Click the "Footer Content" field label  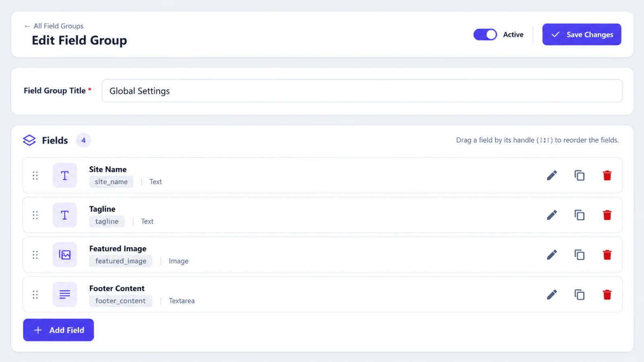(117, 288)
